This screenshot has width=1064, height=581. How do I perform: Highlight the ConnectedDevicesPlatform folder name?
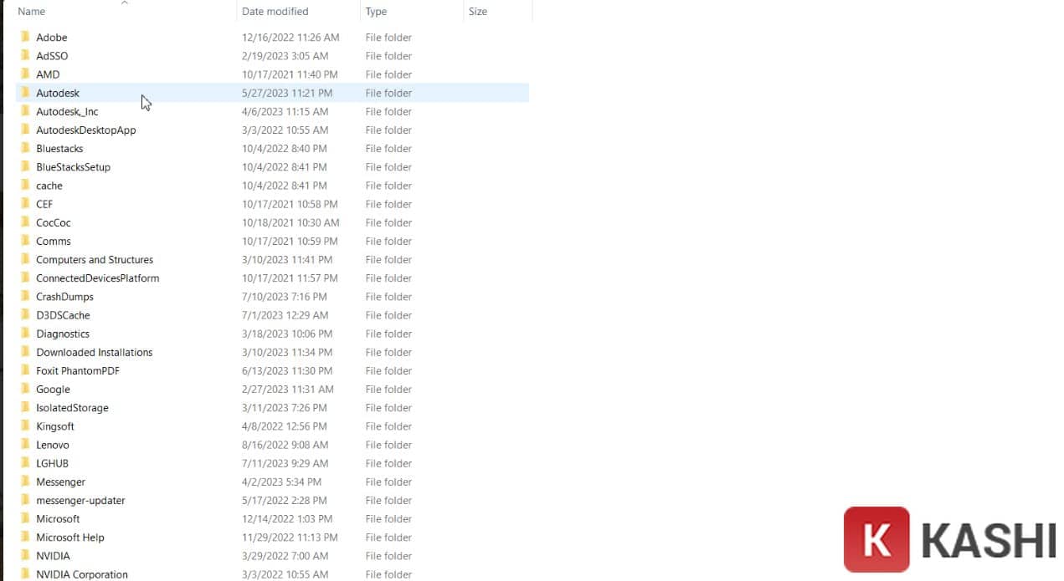(x=97, y=278)
